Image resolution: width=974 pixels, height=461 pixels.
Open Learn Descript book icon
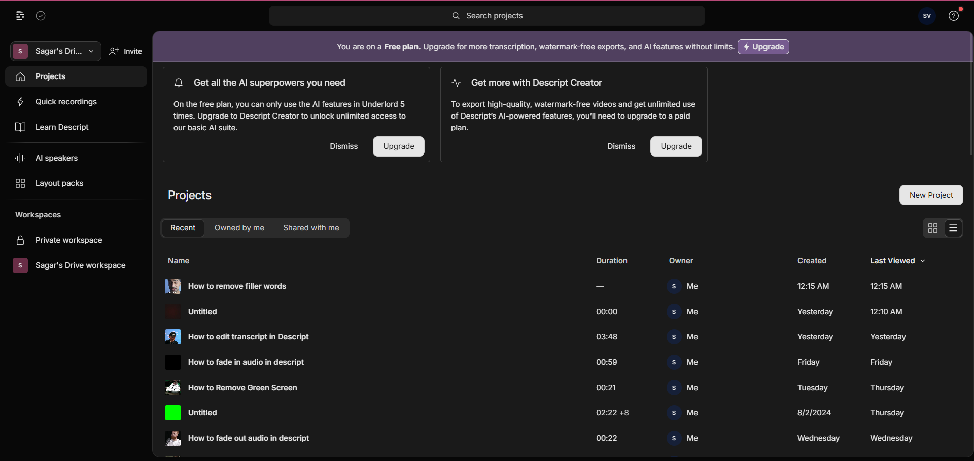(20, 127)
